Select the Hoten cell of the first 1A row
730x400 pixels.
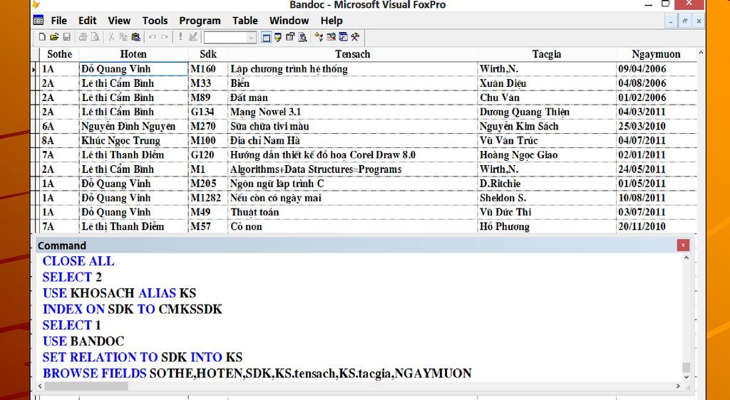(133, 69)
